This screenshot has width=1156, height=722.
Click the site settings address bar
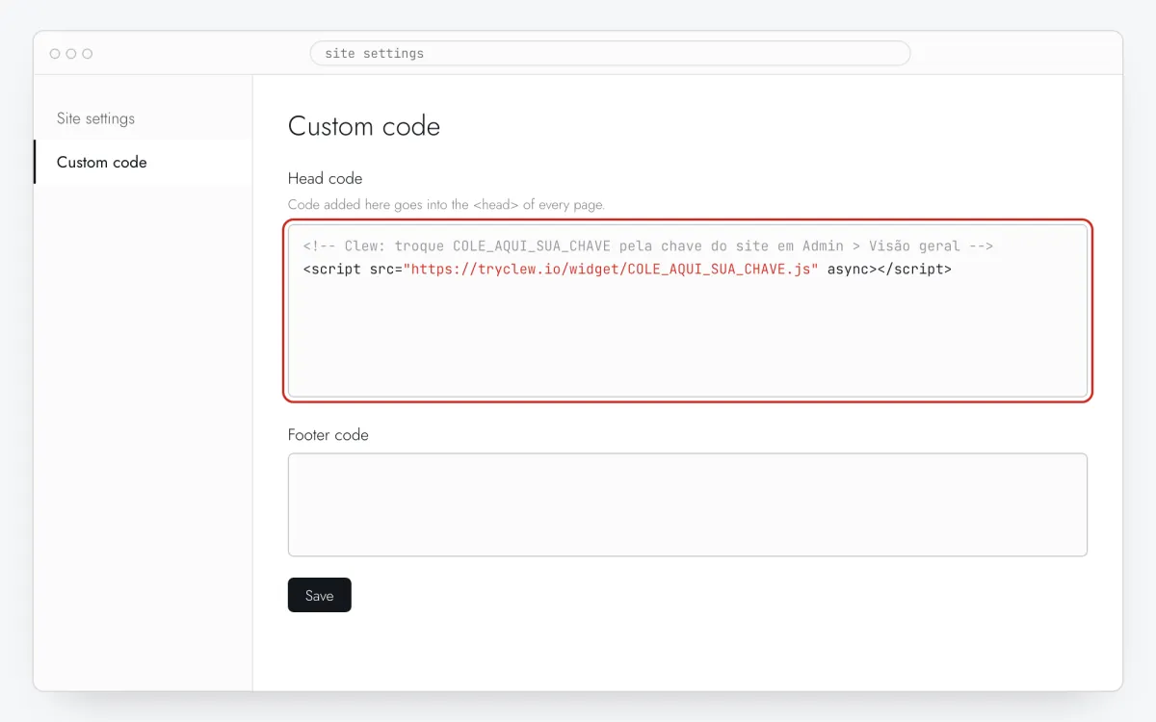click(610, 53)
